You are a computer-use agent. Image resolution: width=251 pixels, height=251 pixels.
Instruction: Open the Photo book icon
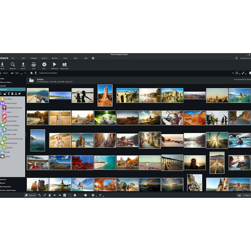coord(64,64)
